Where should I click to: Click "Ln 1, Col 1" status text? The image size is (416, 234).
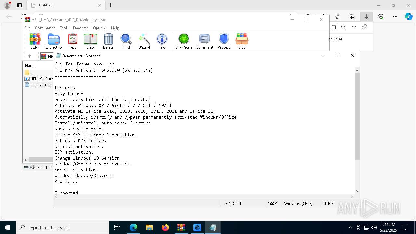(x=232, y=204)
